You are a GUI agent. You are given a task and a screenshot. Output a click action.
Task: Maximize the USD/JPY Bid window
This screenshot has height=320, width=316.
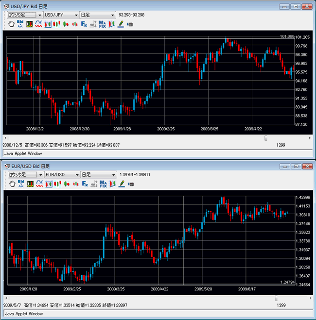pos(296,6)
